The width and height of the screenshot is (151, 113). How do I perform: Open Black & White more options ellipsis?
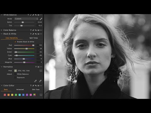[41, 34]
